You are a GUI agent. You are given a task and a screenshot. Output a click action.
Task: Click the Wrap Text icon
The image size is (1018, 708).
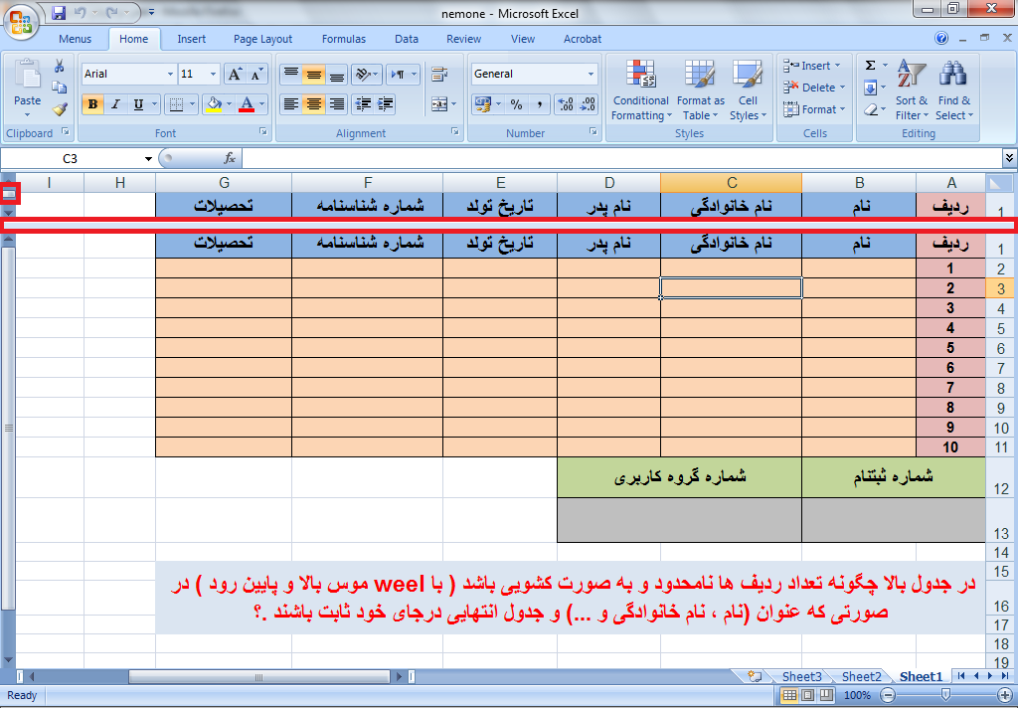(x=440, y=74)
